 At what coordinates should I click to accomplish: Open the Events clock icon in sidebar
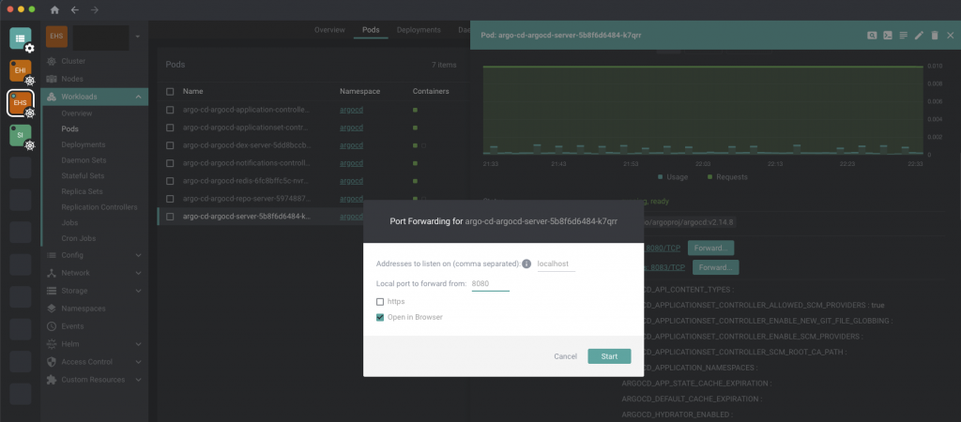tap(52, 326)
